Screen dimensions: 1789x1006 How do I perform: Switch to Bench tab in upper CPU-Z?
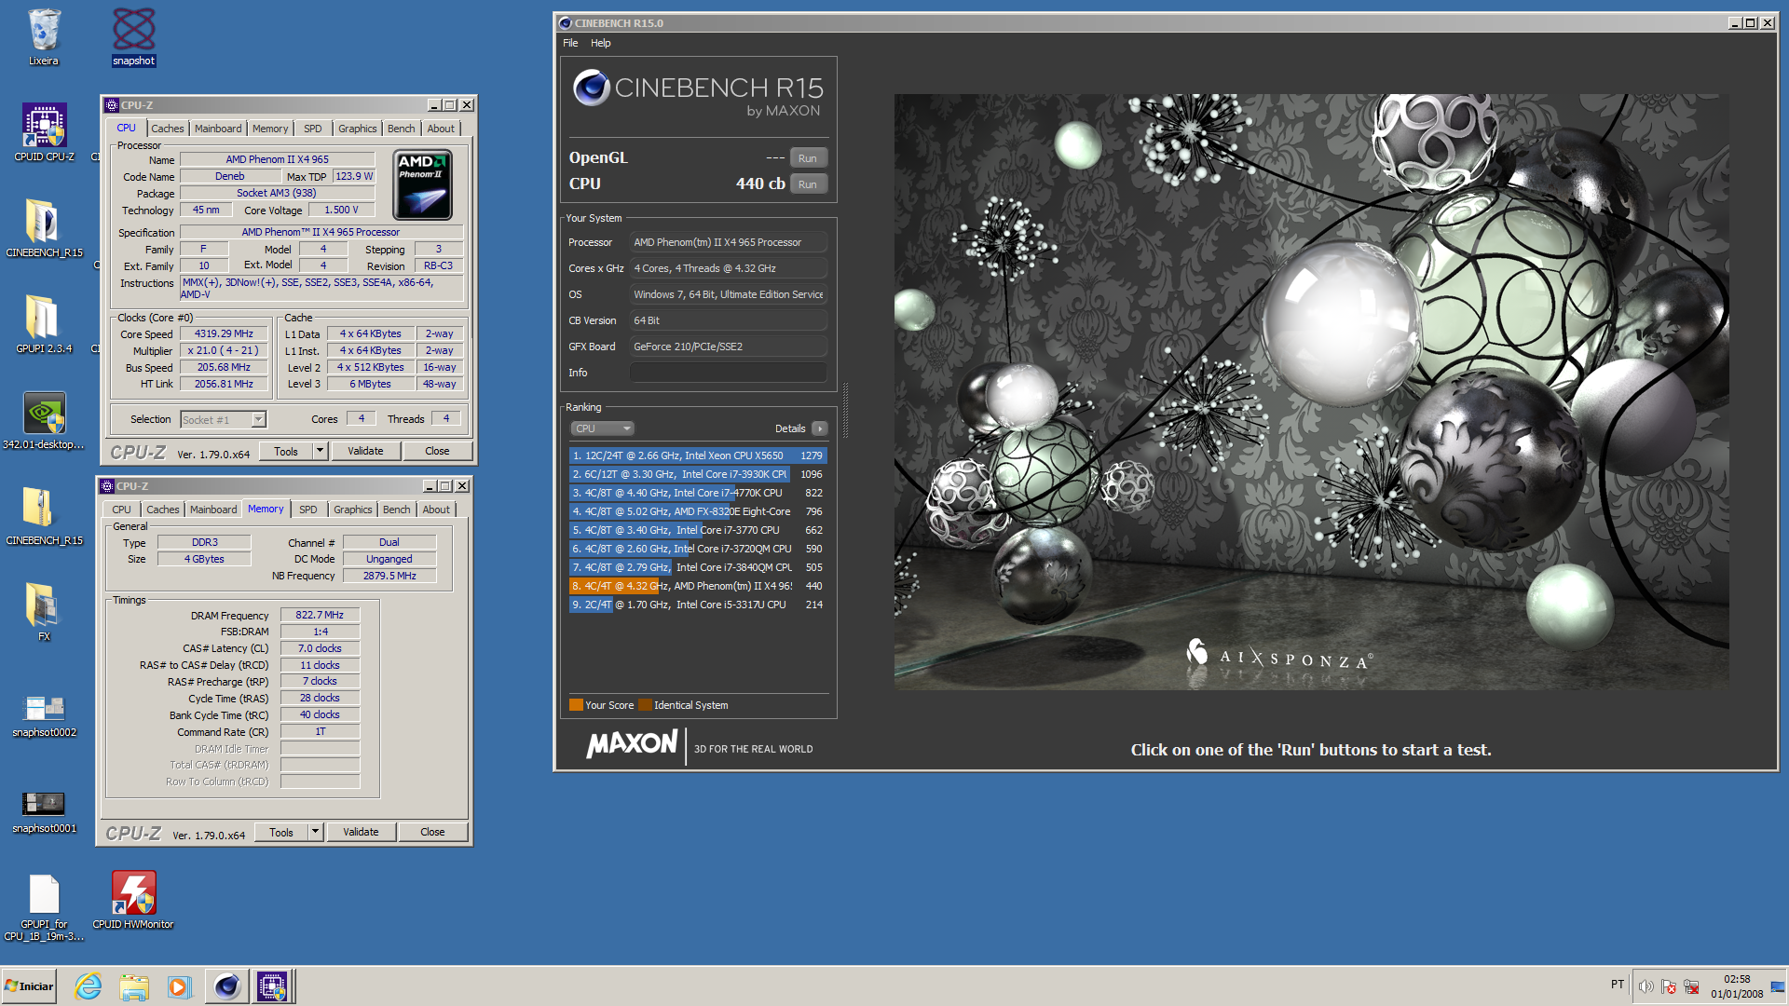click(x=402, y=129)
